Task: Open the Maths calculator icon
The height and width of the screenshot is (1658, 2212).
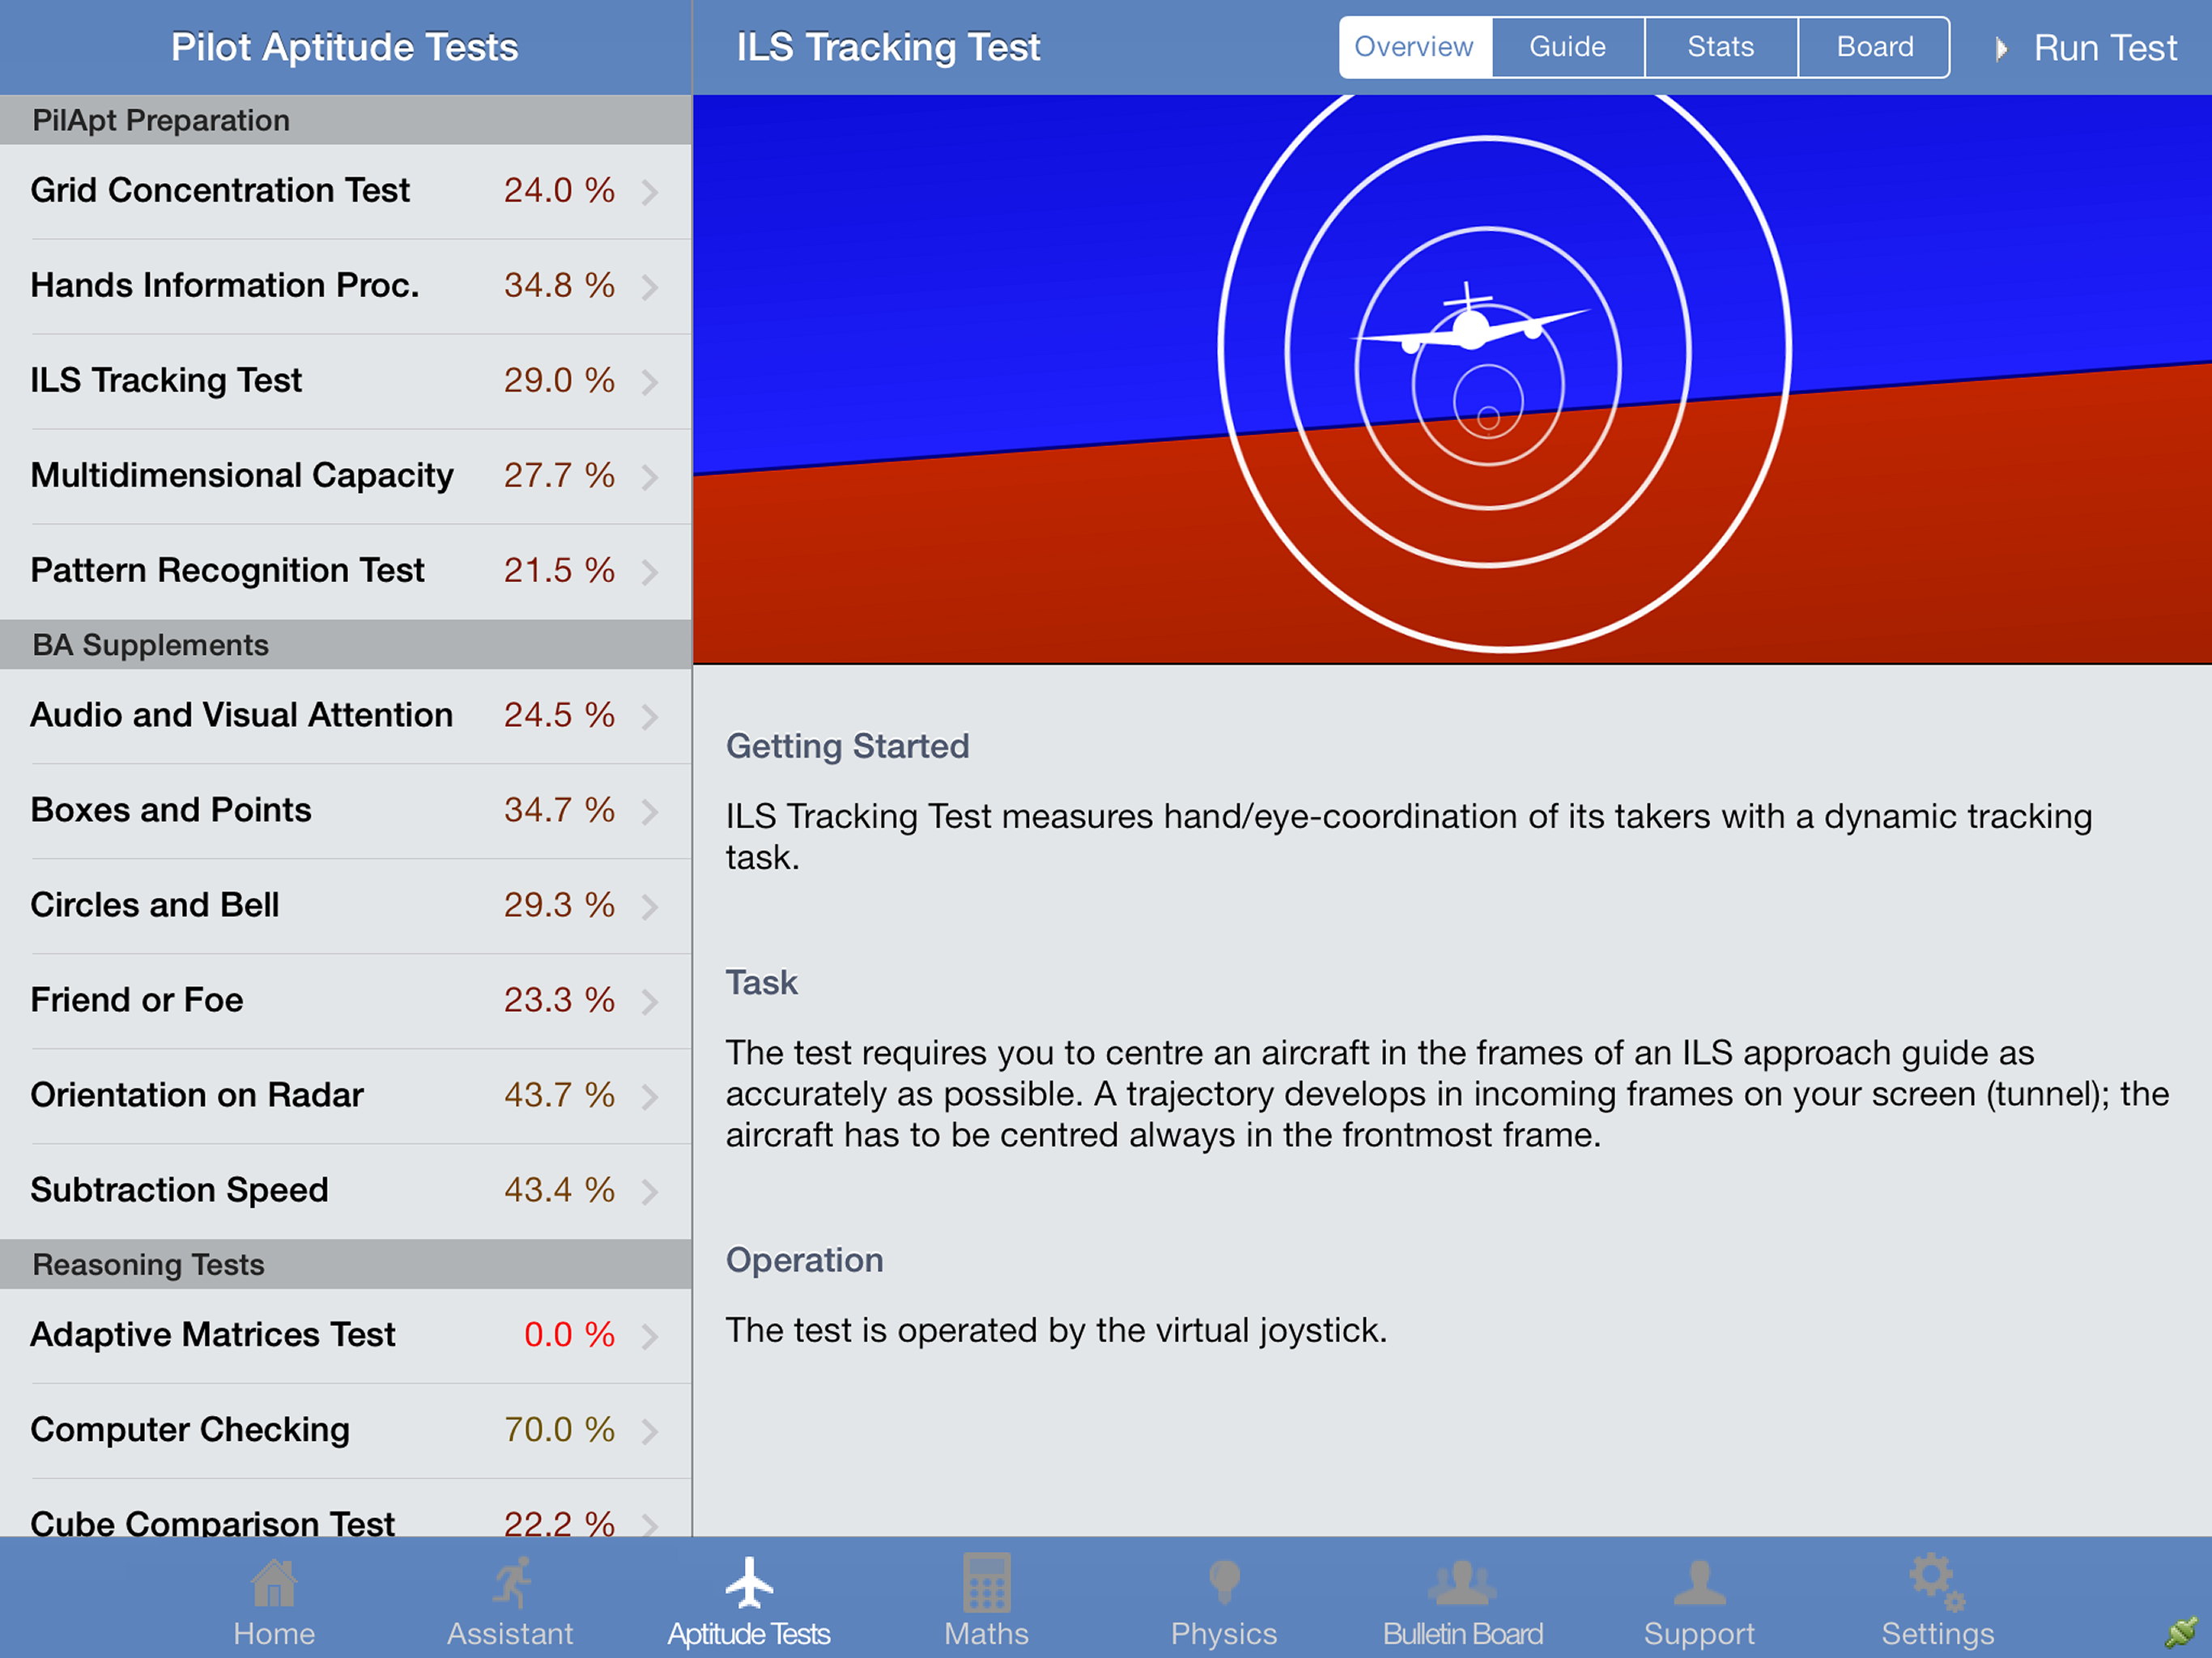Action: [986, 1583]
